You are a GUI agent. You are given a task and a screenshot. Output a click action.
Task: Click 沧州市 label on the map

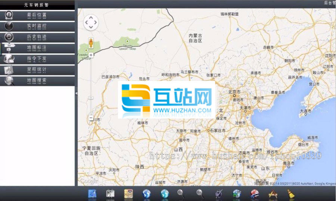tap(240, 123)
